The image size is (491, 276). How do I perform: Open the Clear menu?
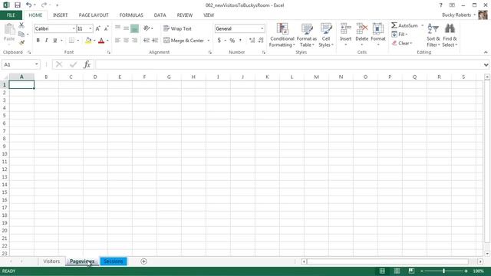(x=402, y=43)
